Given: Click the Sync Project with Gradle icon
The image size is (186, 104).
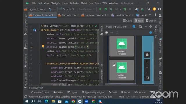Looking at the screenshot, I should pyautogui.click(x=137, y=9).
